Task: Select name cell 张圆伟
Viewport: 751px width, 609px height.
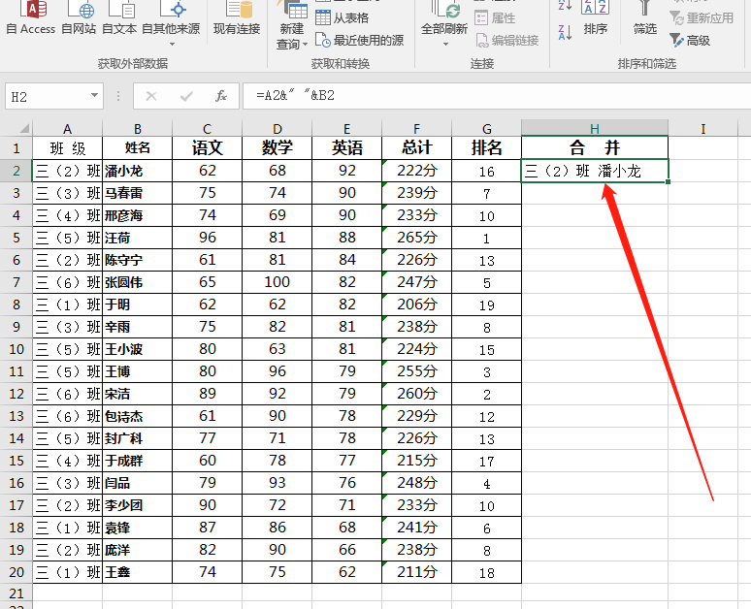Action: 138,282
